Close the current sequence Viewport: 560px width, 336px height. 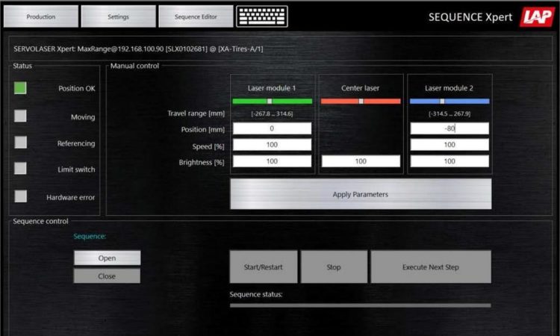(107, 276)
